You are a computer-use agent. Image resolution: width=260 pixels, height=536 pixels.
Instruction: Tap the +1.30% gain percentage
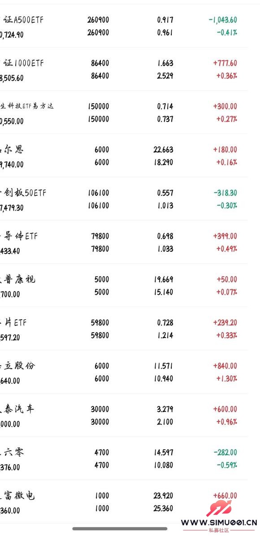(x=226, y=378)
